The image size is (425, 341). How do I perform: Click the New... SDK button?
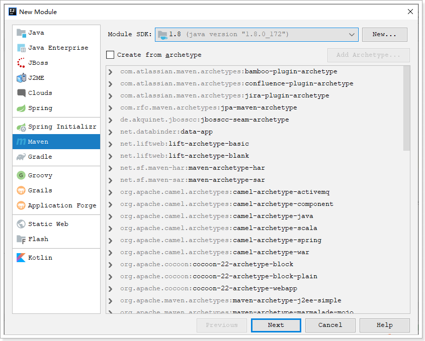tap(384, 34)
